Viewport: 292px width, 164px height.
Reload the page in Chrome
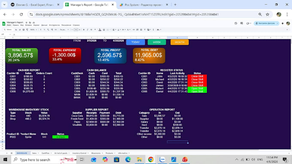[21, 14]
